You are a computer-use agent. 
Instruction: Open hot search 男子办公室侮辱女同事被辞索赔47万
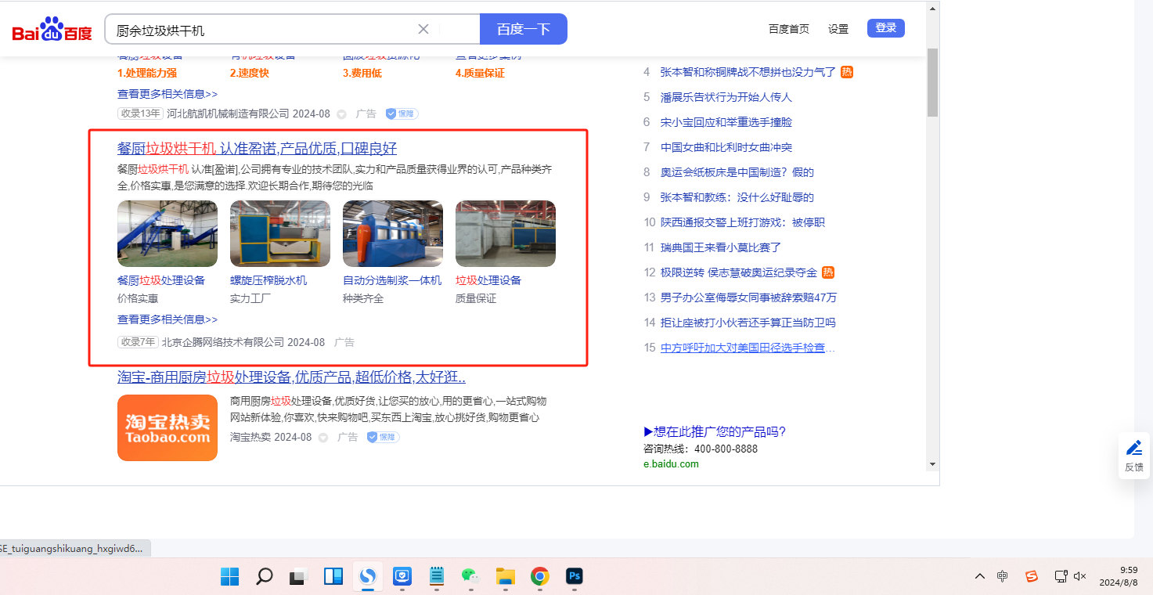pyautogui.click(x=748, y=297)
